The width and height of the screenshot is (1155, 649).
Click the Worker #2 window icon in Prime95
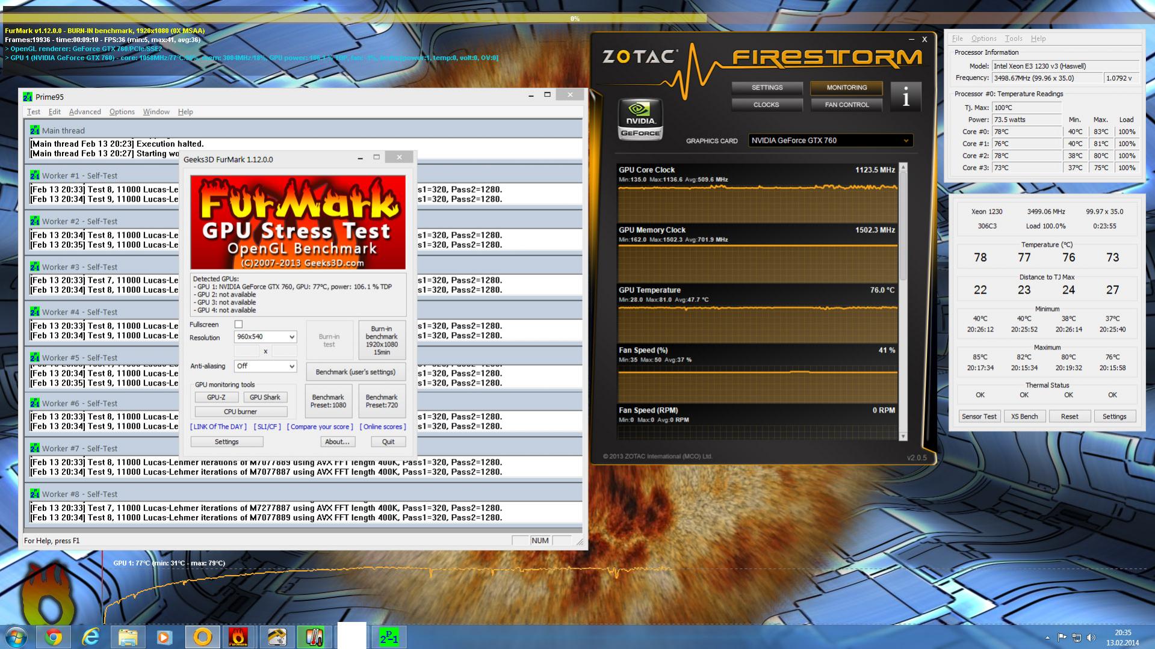pyautogui.click(x=35, y=221)
